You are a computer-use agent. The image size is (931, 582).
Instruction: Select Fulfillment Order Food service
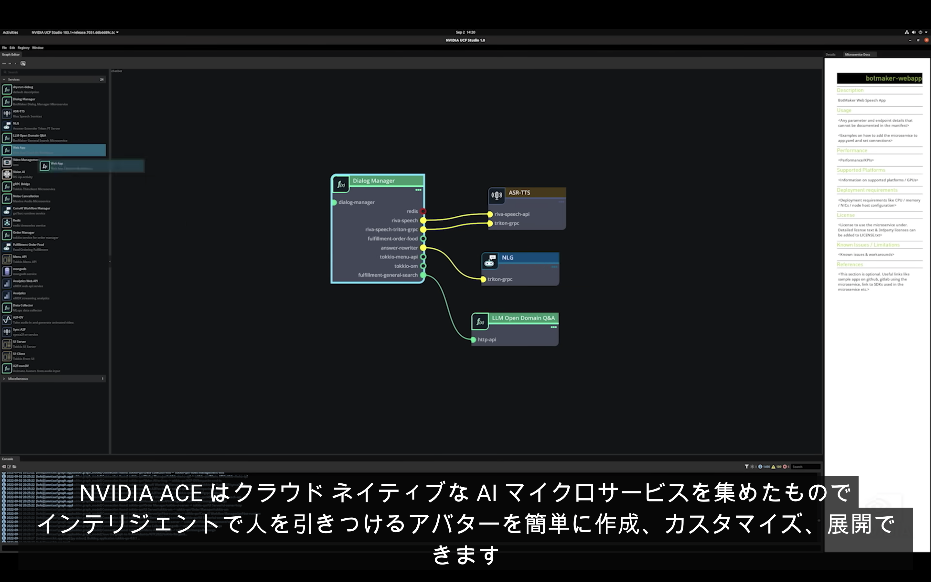pyautogui.click(x=54, y=247)
